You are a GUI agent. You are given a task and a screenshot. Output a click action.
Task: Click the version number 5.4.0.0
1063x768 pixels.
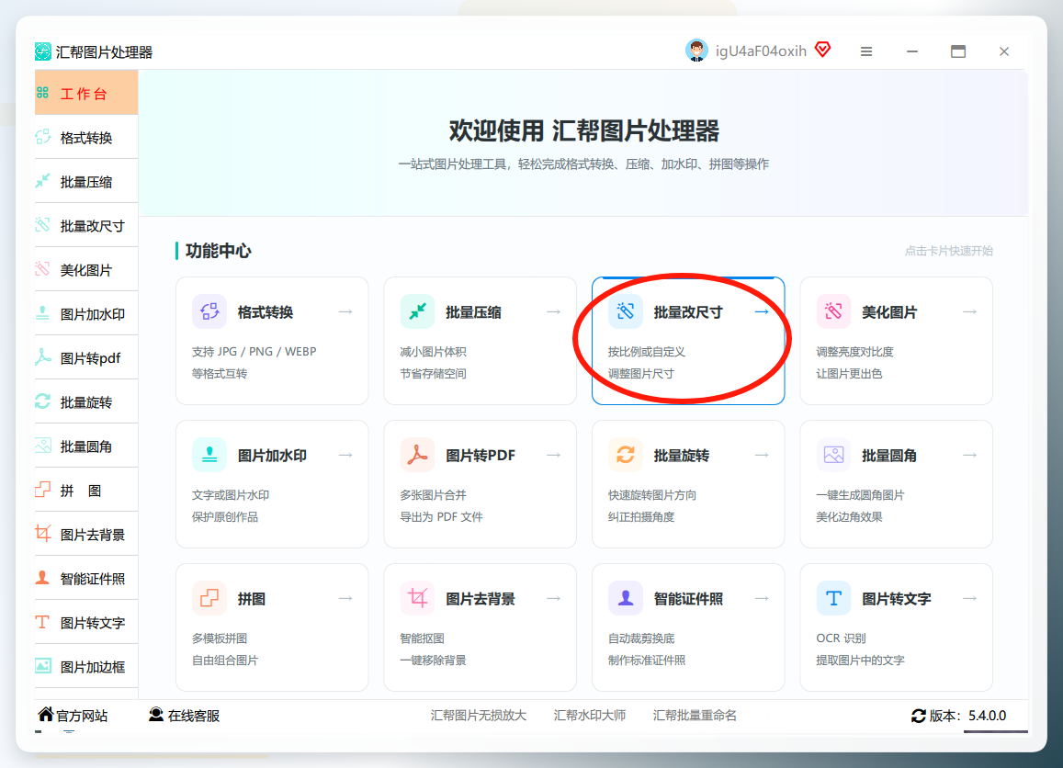pos(987,716)
